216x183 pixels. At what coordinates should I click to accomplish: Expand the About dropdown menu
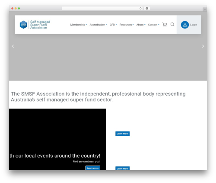coord(141,25)
